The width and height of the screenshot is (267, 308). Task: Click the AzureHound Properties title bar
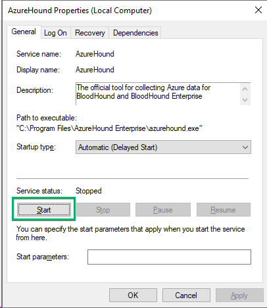click(127, 11)
